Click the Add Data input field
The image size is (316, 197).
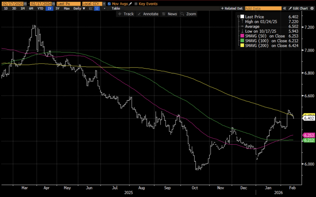(262, 8)
